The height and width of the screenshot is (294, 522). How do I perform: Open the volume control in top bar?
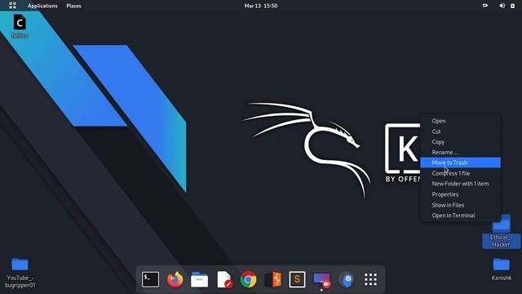tap(502, 6)
